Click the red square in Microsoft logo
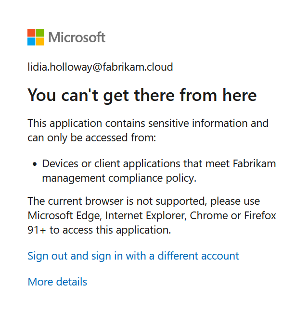This screenshot has height=323, width=308. [31, 33]
